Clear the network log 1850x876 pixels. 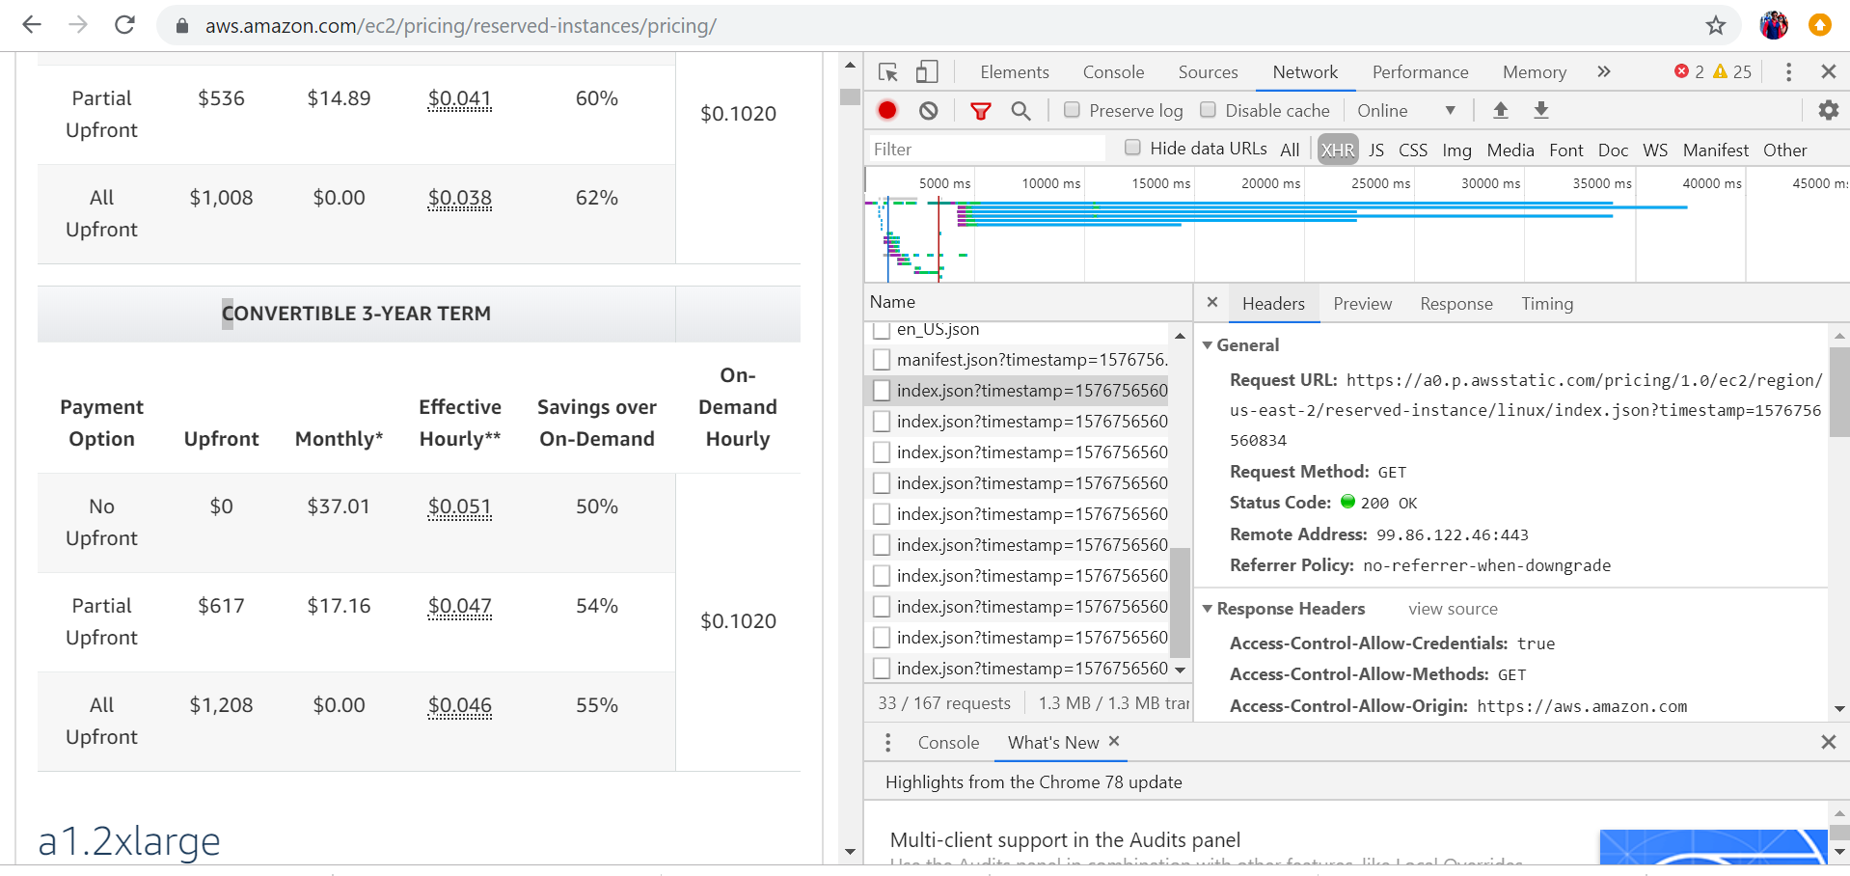coord(928,111)
